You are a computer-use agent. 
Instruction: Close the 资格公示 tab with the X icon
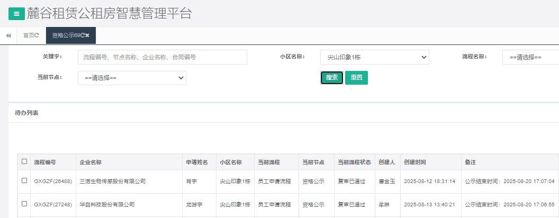[x=87, y=35]
